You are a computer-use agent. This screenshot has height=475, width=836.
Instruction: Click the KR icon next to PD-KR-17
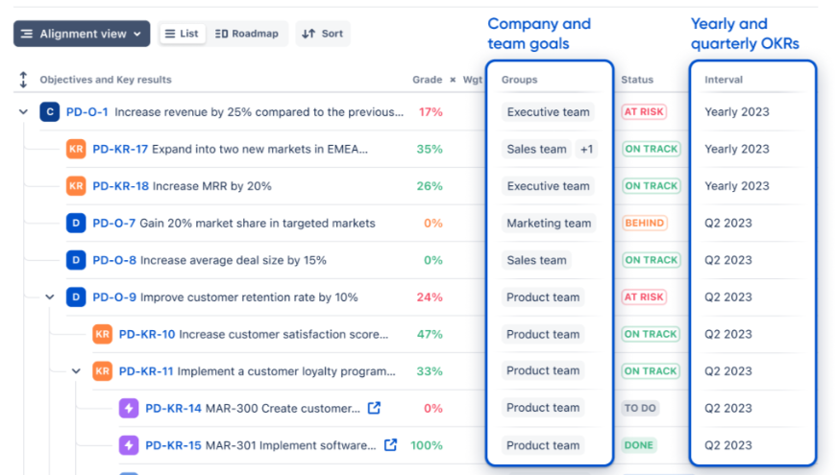[76, 150]
